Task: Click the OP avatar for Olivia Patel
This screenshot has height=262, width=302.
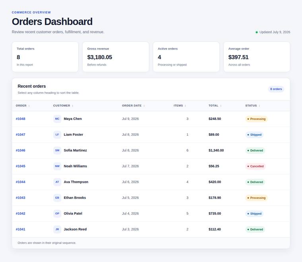Action: 57,214
